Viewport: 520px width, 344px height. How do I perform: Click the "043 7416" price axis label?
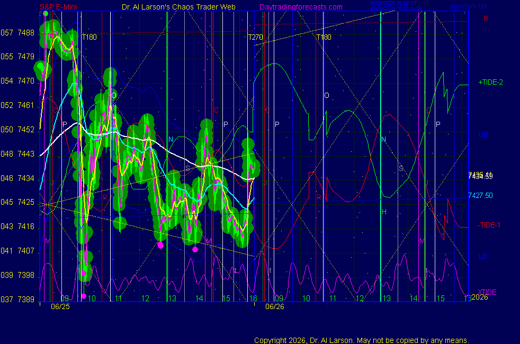pos(17,227)
